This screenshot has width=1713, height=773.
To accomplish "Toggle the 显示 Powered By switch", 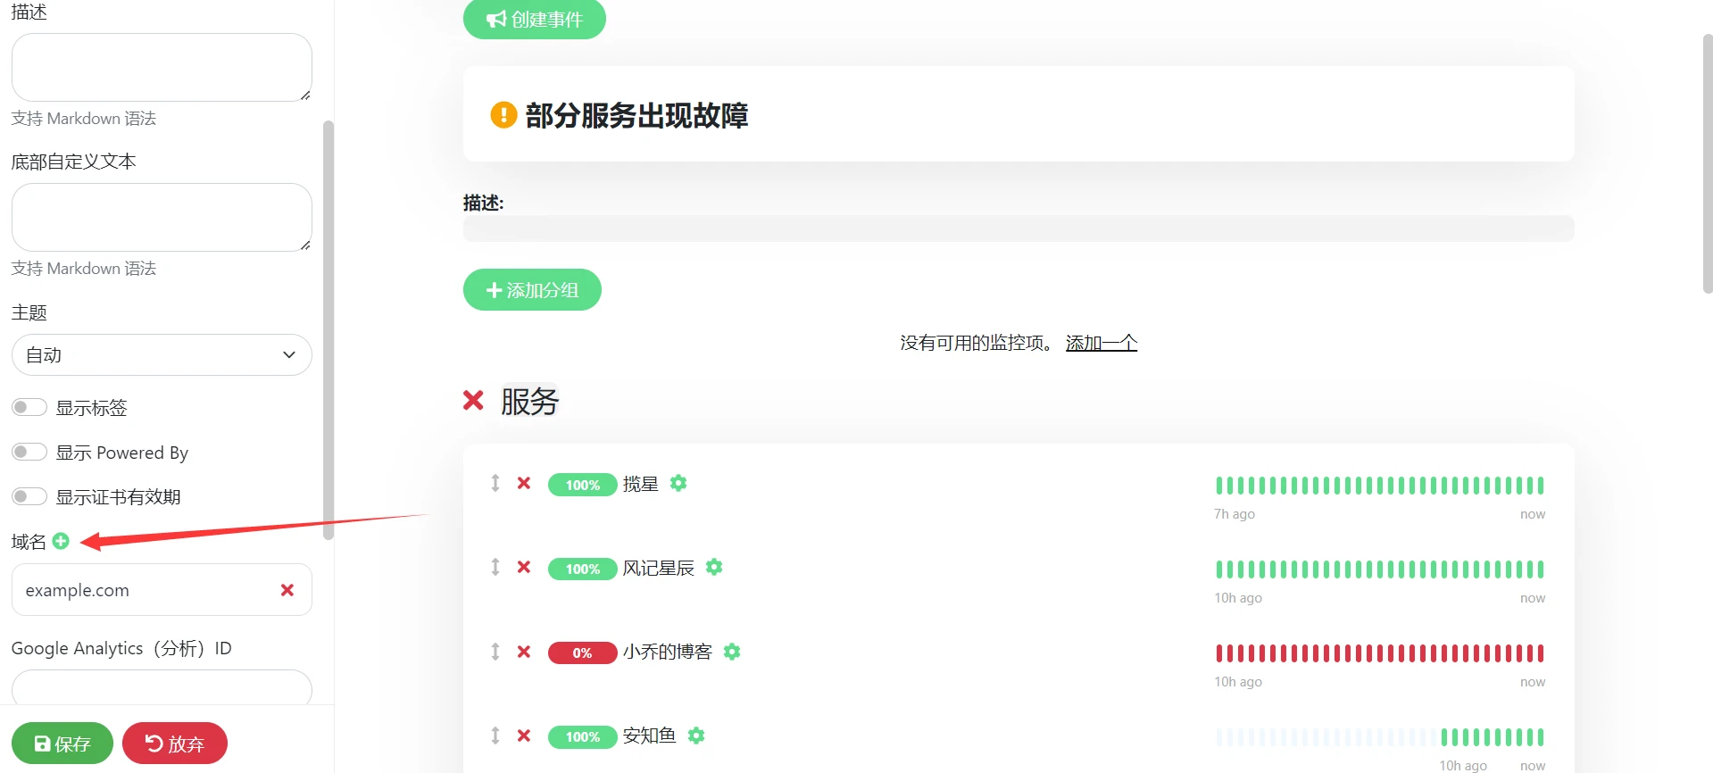I will point(29,452).
